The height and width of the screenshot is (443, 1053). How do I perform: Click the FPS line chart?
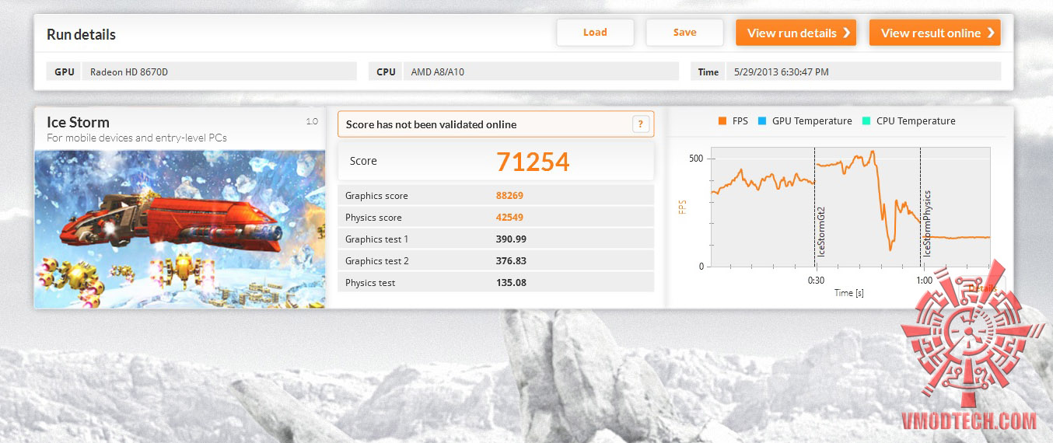(x=851, y=207)
